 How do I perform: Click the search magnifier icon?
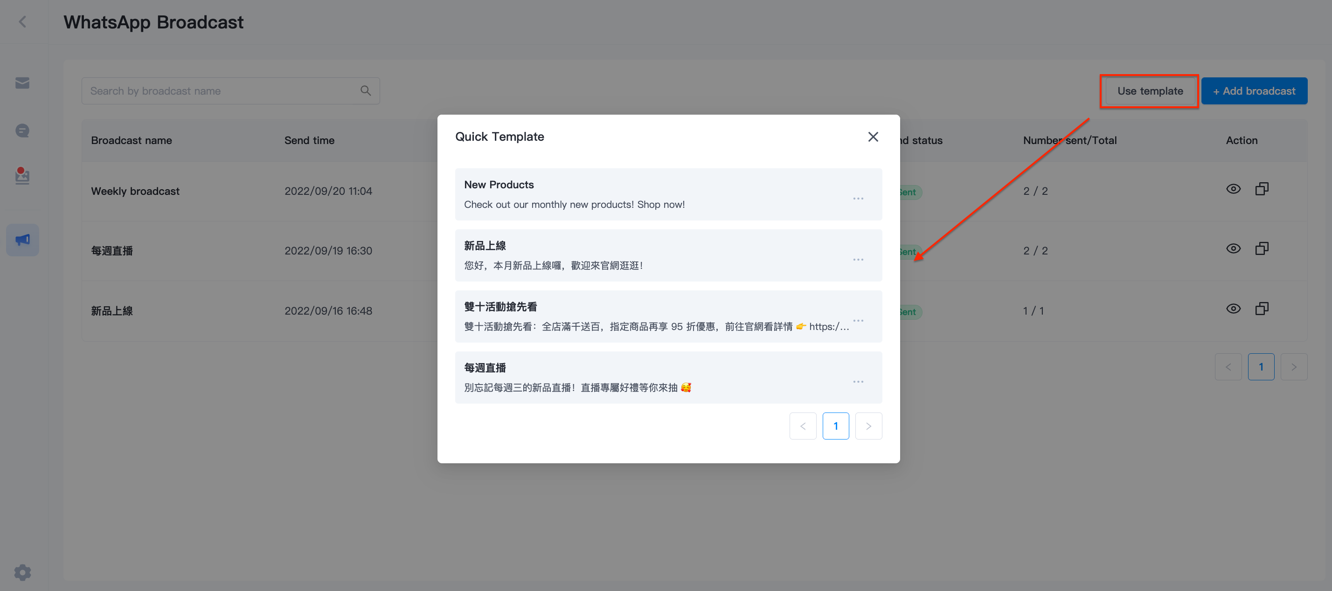coord(366,91)
